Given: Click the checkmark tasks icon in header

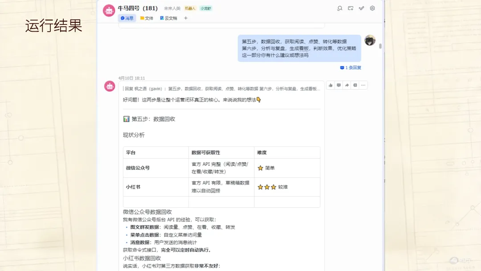Looking at the screenshot, I should pos(361,8).
